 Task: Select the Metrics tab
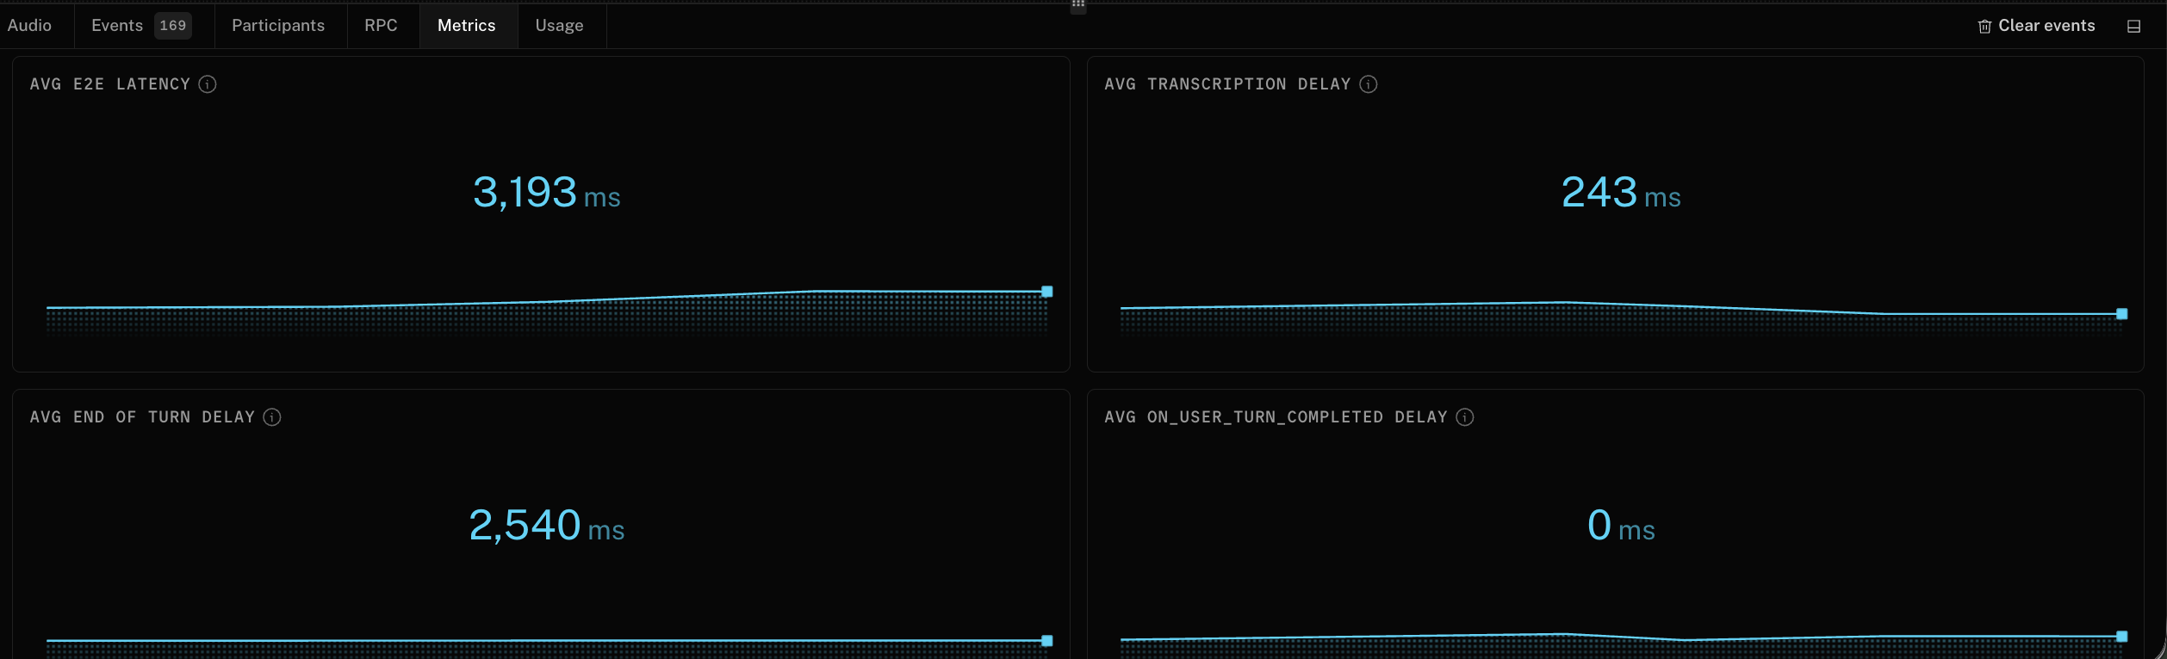[467, 26]
